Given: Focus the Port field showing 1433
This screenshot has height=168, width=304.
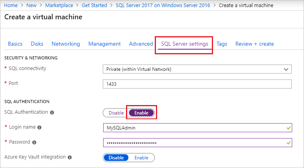Looking at the screenshot, I should pyautogui.click(x=197, y=84).
